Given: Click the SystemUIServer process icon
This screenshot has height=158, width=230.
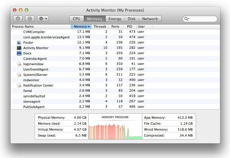Looking at the screenshot, I should (19, 75).
